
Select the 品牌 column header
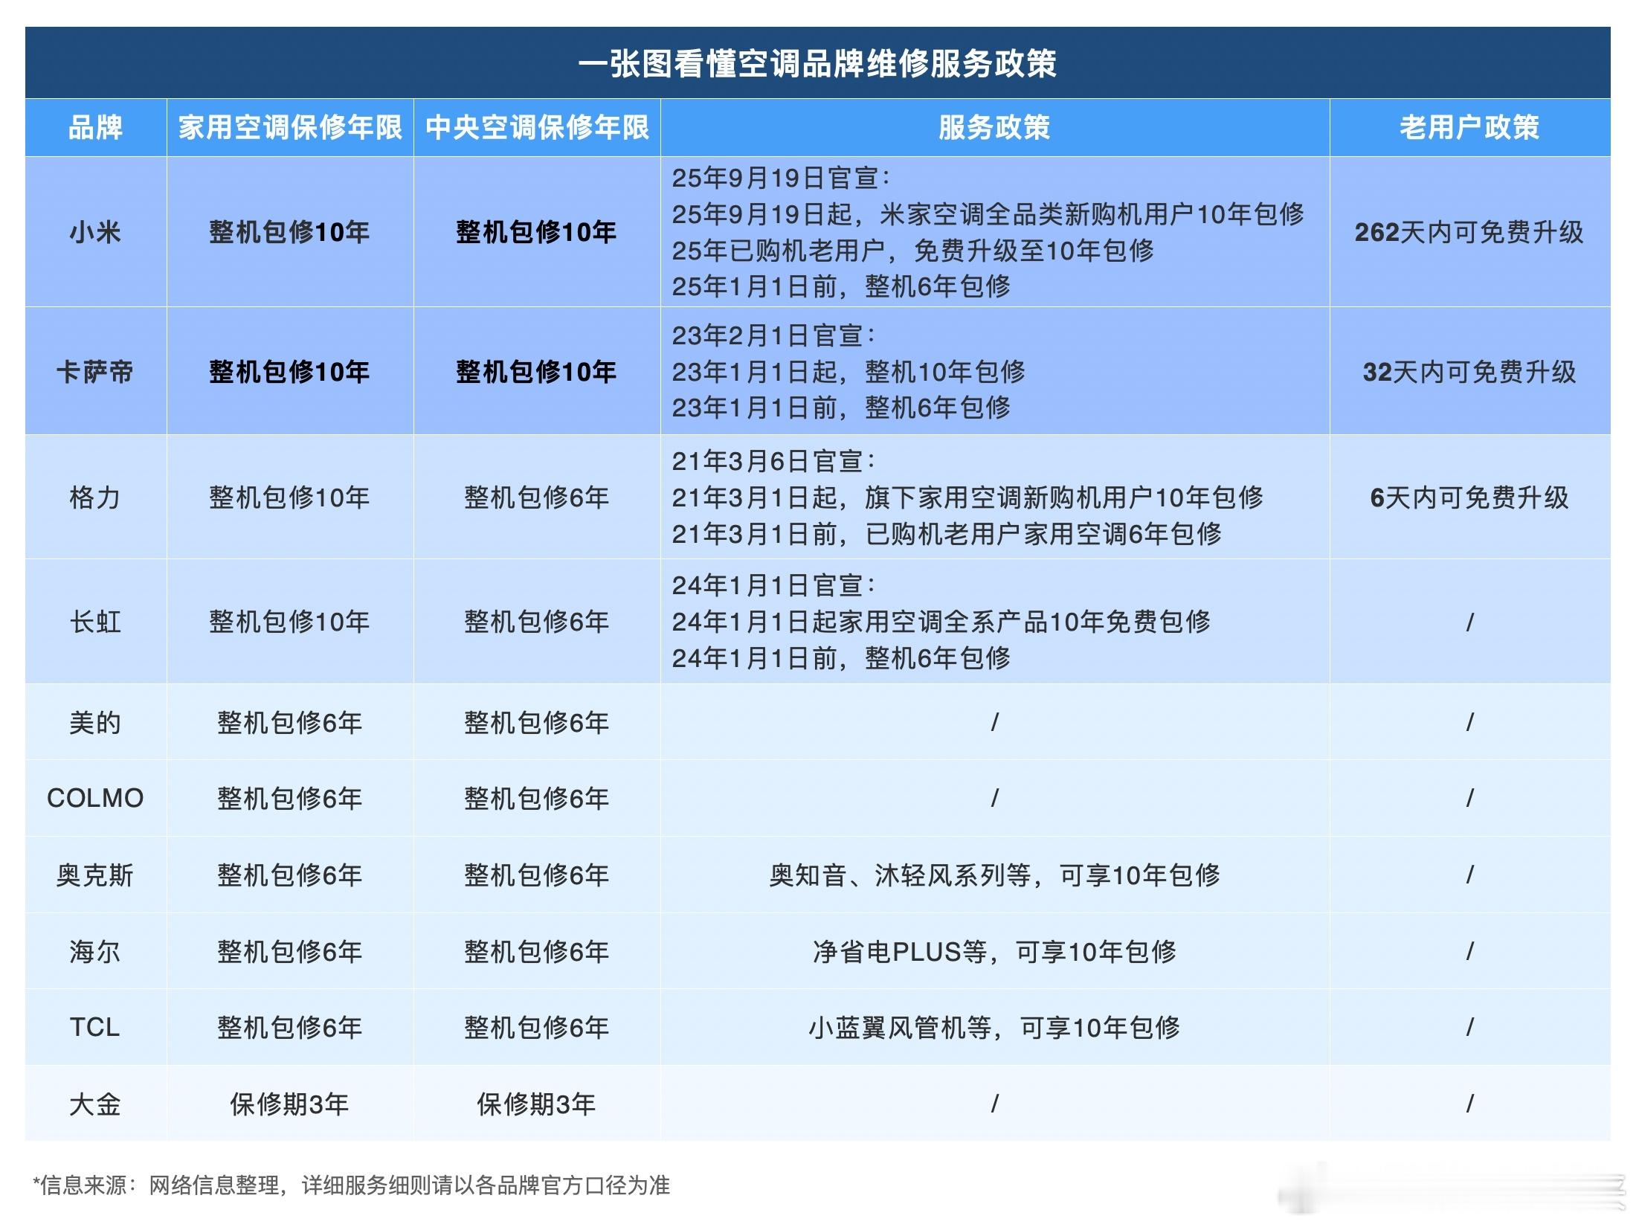click(x=95, y=127)
